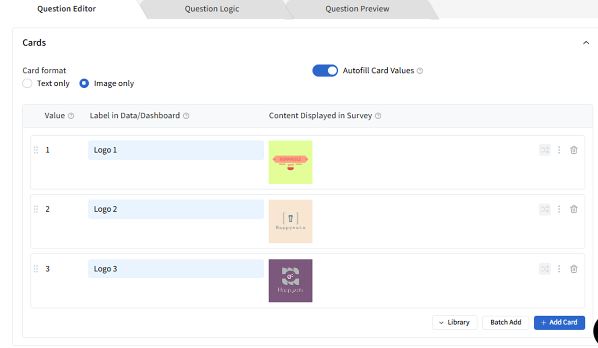Delete the Logo 2 card
598x348 pixels.
[574, 209]
